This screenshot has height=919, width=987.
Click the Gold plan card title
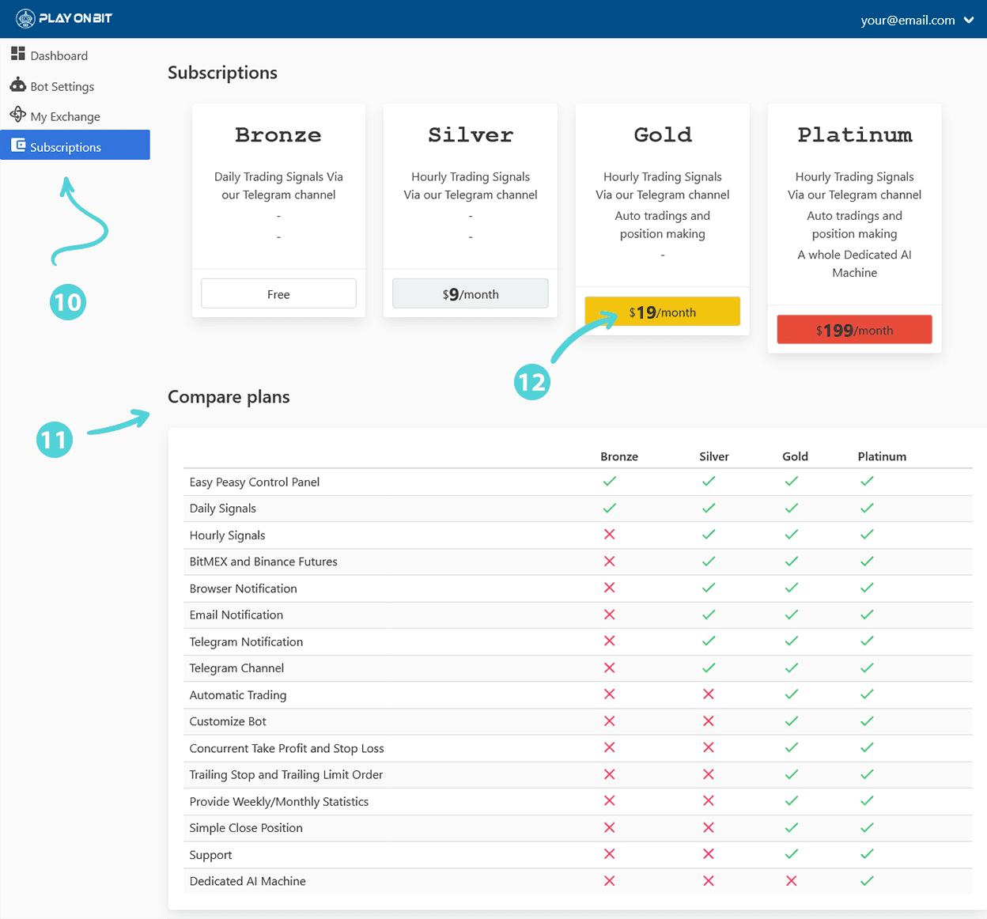coord(663,135)
